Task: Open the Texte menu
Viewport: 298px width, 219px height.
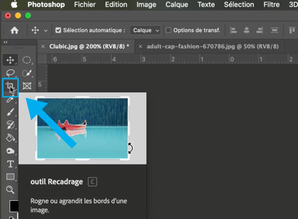Action: [206, 5]
